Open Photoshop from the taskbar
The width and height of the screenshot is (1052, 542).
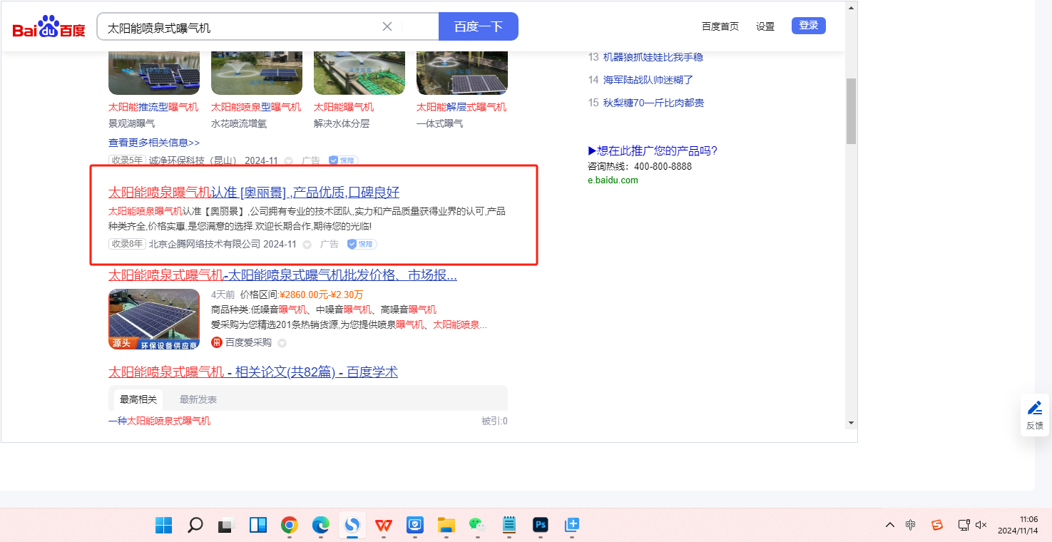[541, 526]
